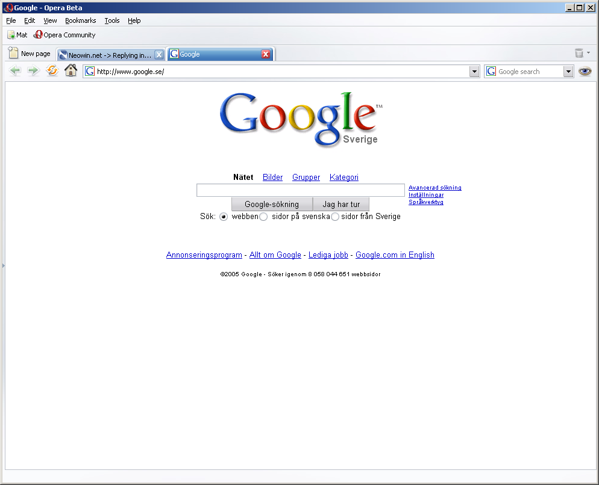Maximize the Opera window
The height and width of the screenshot is (485, 599).
[x=580, y=8]
